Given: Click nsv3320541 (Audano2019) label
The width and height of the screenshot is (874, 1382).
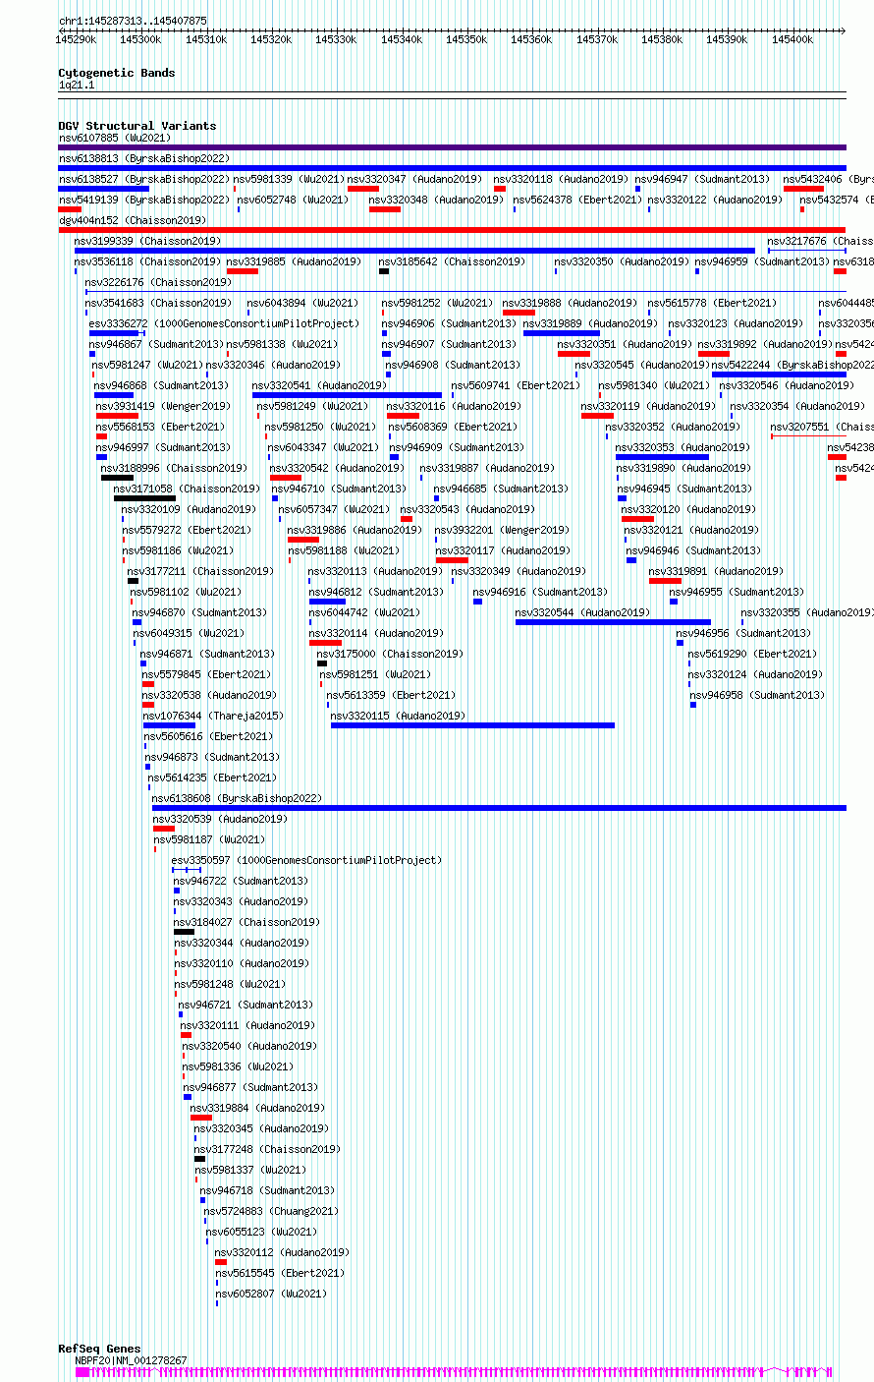Looking at the screenshot, I should pyautogui.click(x=319, y=385).
